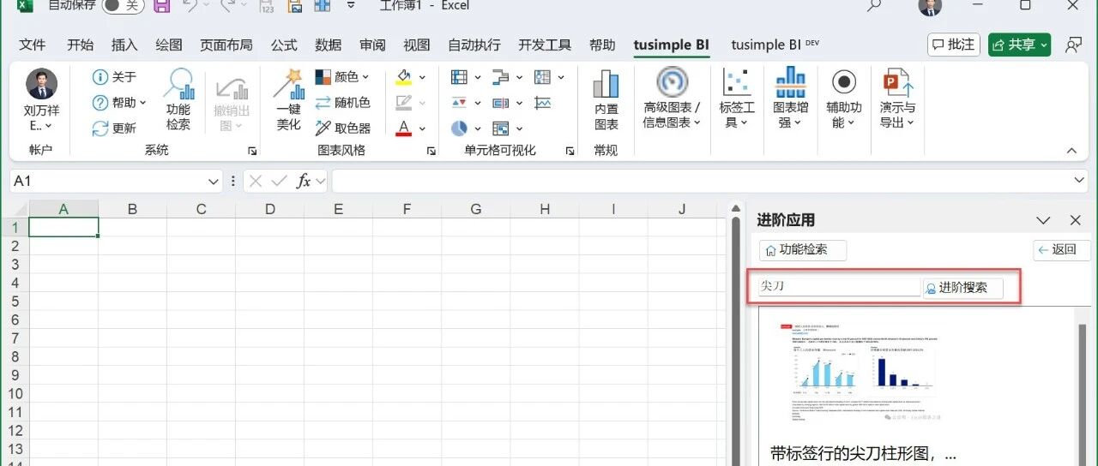Click the Redo arrow in title bar
Viewport: 1098px width, 466px height.
click(x=227, y=5)
